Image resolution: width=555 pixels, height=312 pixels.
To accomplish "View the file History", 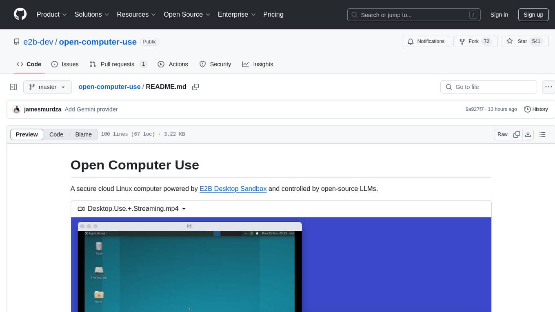I will (536, 109).
